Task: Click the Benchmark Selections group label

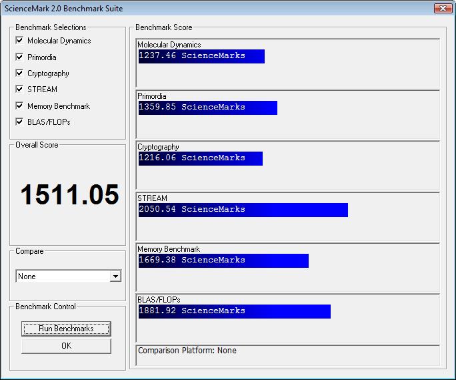Action: (x=51, y=27)
